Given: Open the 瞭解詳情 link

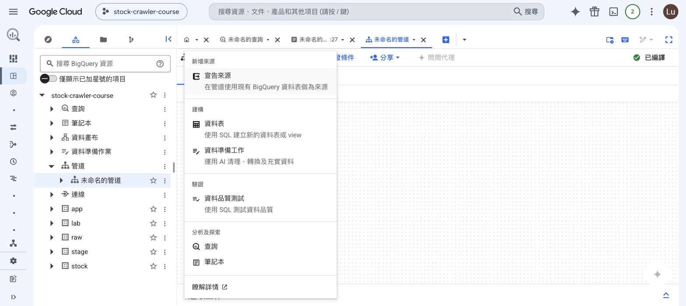Looking at the screenshot, I should click(x=210, y=287).
